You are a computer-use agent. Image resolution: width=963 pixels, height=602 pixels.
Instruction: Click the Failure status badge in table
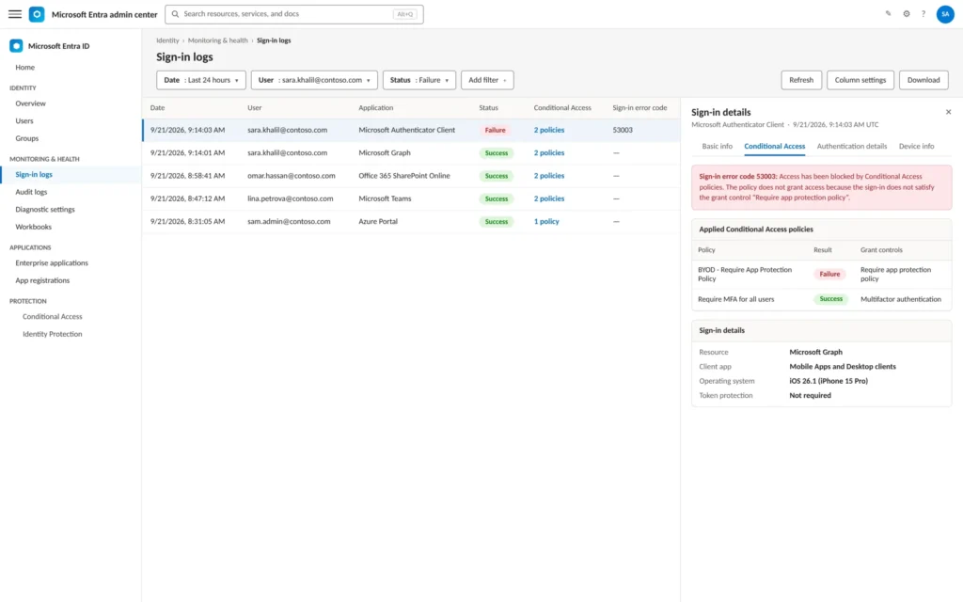(x=495, y=130)
